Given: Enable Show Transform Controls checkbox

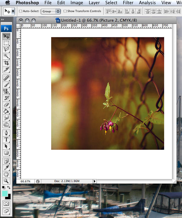Looking at the screenshot, I should click(65, 11).
